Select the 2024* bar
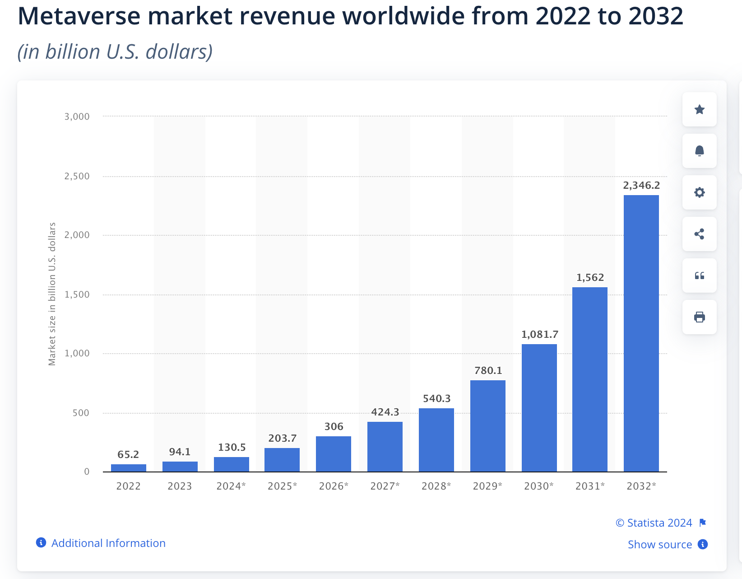The width and height of the screenshot is (742, 579). tap(232, 464)
